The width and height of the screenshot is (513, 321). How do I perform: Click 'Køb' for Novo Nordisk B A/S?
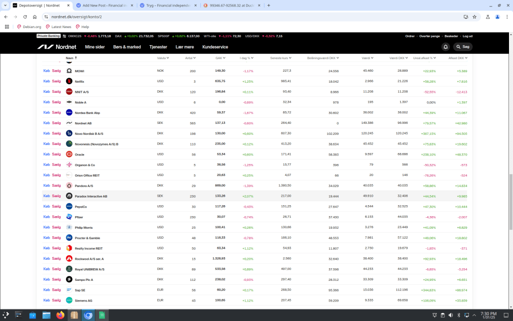point(47,133)
